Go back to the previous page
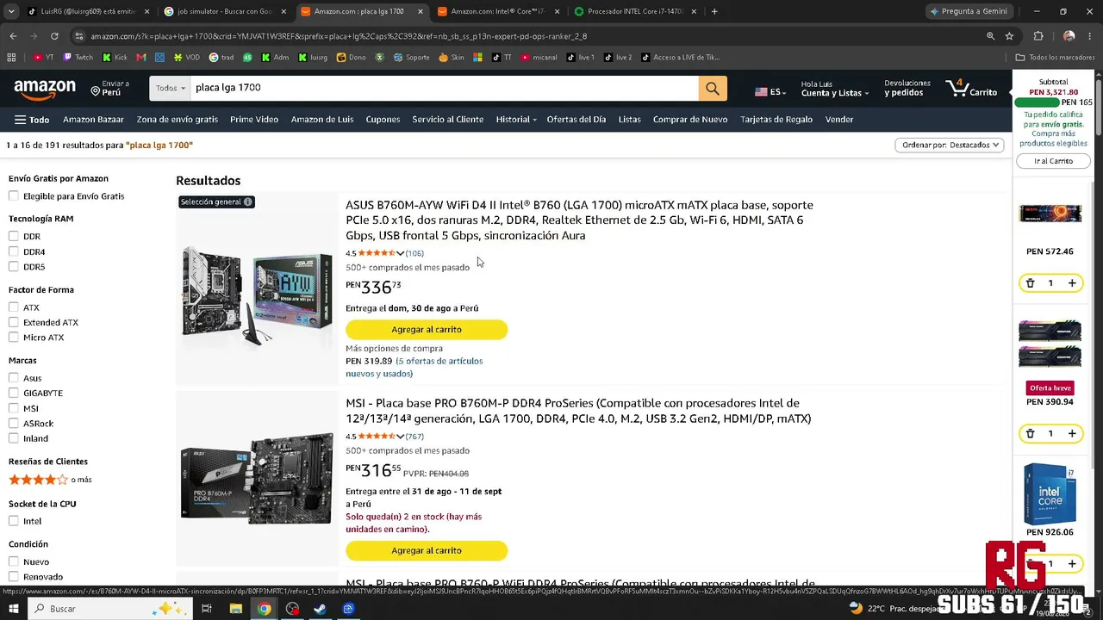 click(13, 36)
